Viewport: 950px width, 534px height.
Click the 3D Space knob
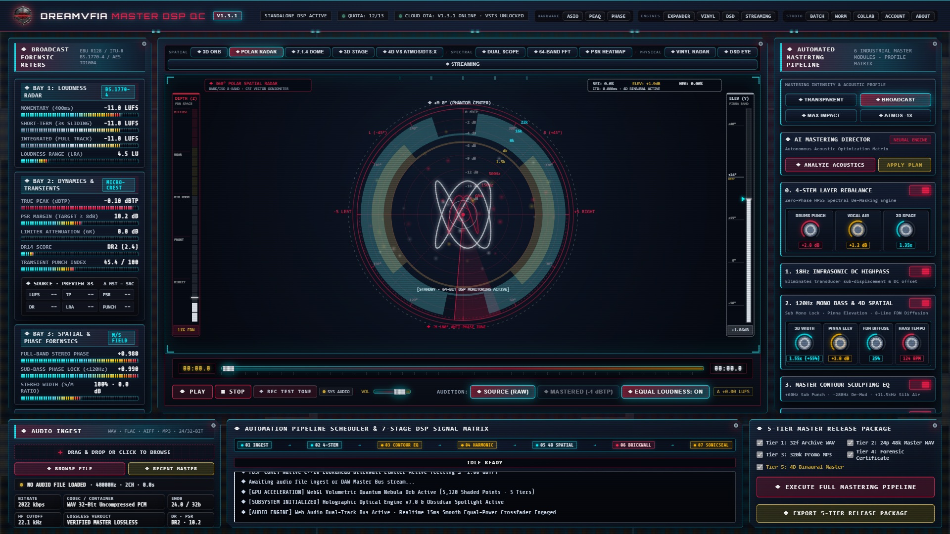[x=905, y=230]
